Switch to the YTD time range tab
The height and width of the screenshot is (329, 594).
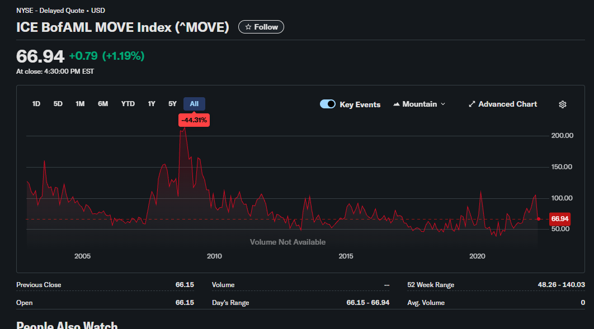(x=128, y=103)
